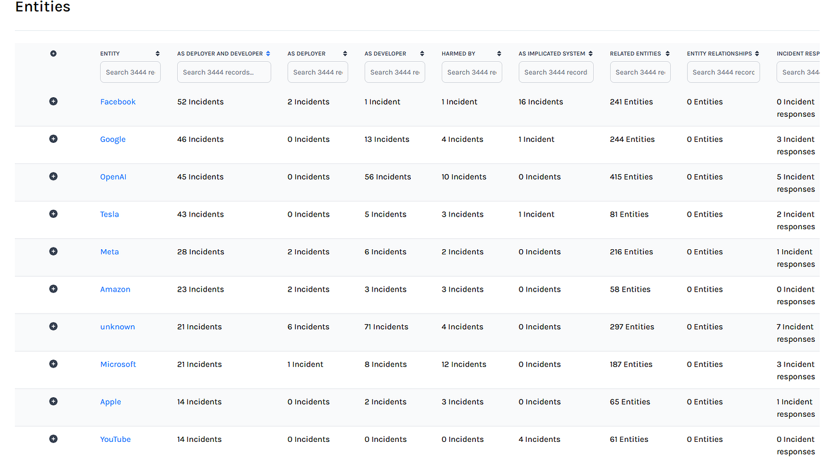The width and height of the screenshot is (832, 463).
Task: Sort by As Developer column arrows
Action: [422, 54]
